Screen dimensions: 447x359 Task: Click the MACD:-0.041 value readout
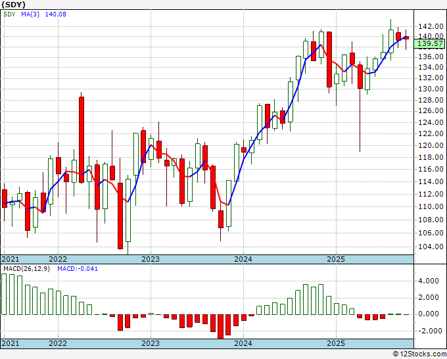78,269
